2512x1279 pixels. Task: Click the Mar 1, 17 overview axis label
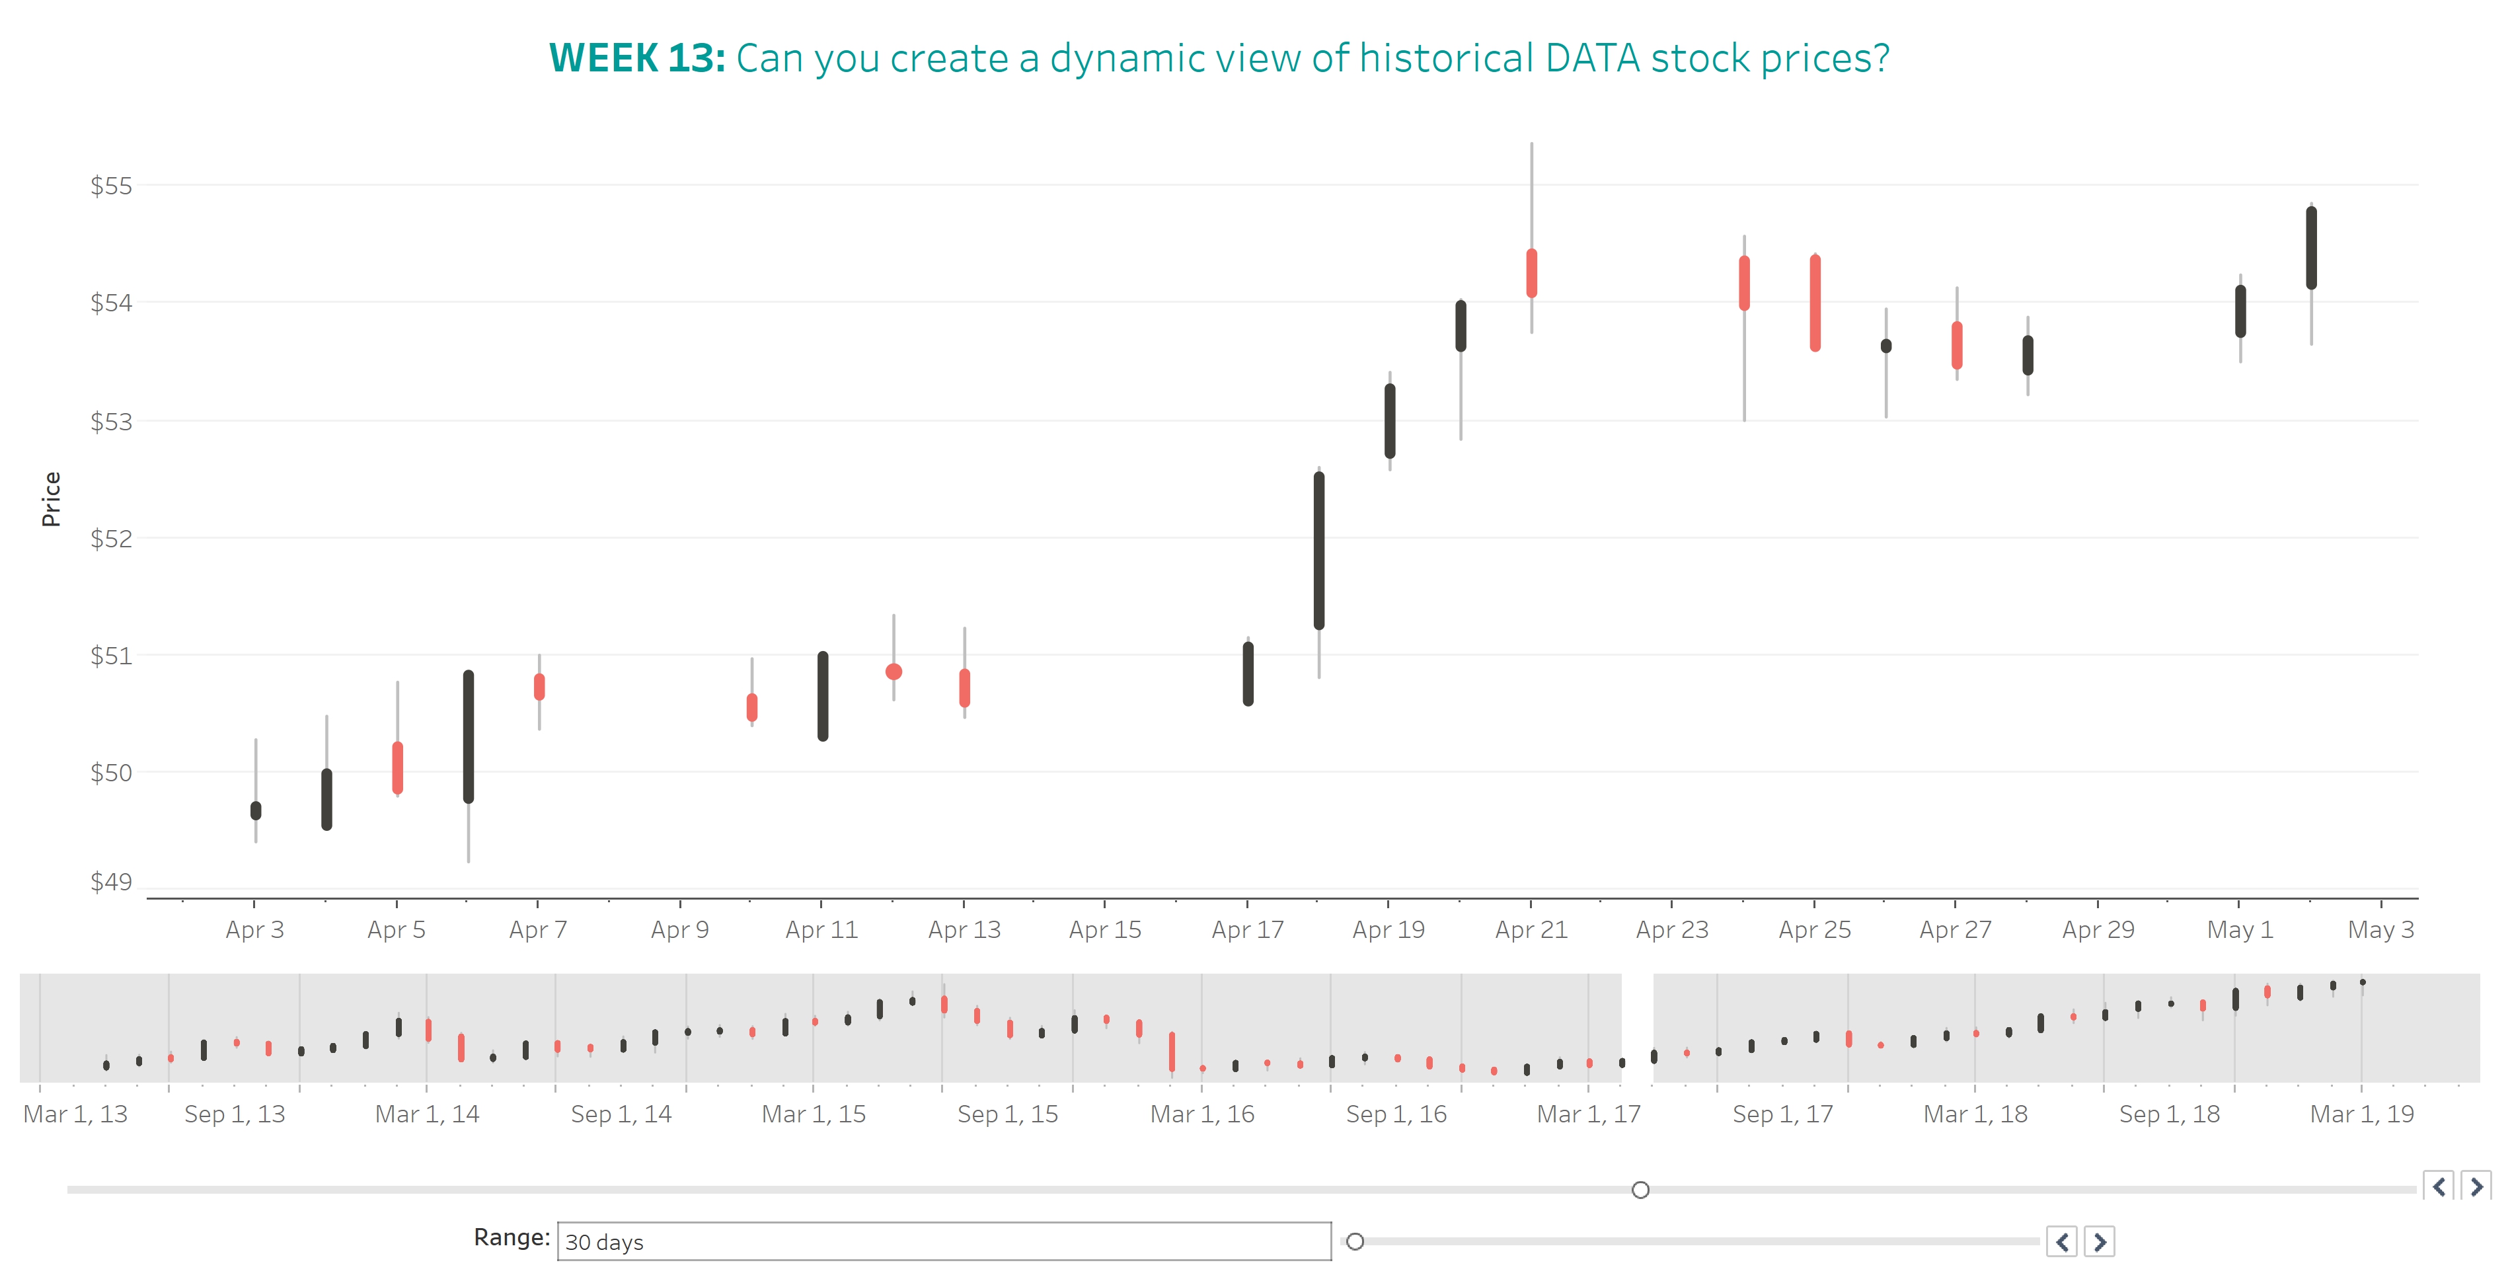coord(1589,1114)
